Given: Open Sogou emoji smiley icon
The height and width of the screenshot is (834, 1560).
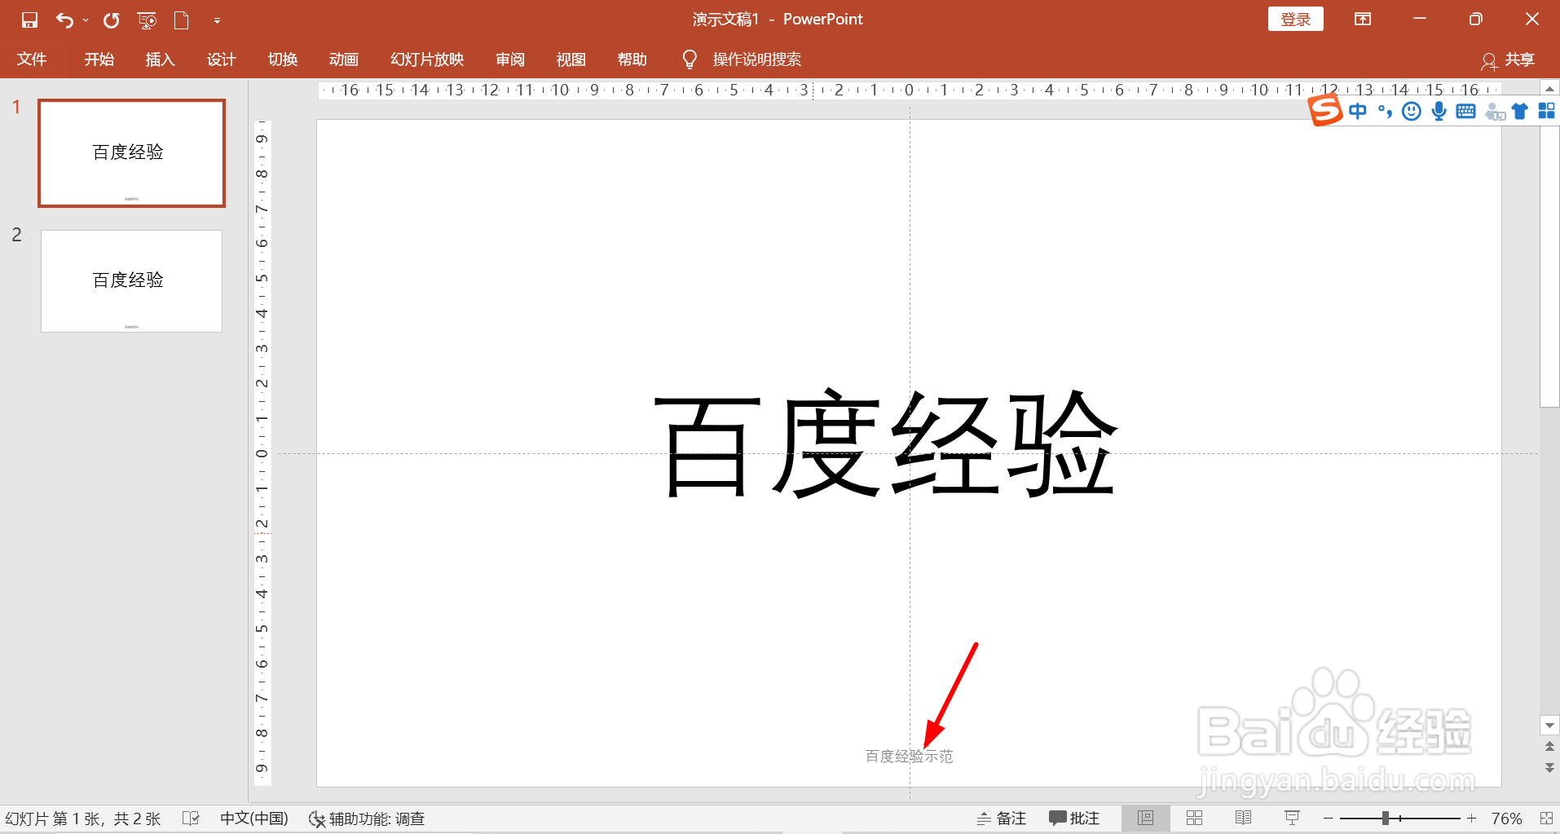Looking at the screenshot, I should [x=1412, y=111].
